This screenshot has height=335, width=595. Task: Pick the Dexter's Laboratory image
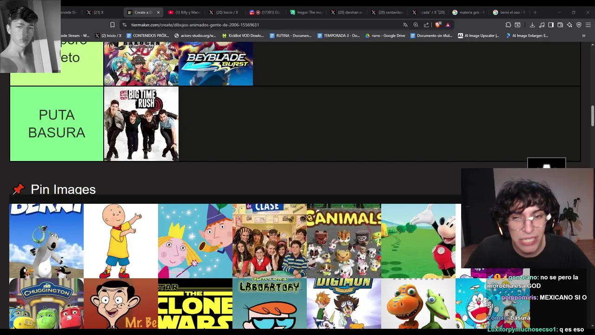click(x=270, y=303)
